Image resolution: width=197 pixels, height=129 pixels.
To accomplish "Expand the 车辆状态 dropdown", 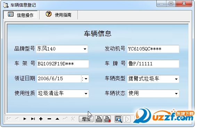I will tap(176, 93).
